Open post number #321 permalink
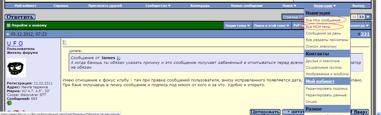The height and width of the screenshot is (115, 381). tap(365, 34)
